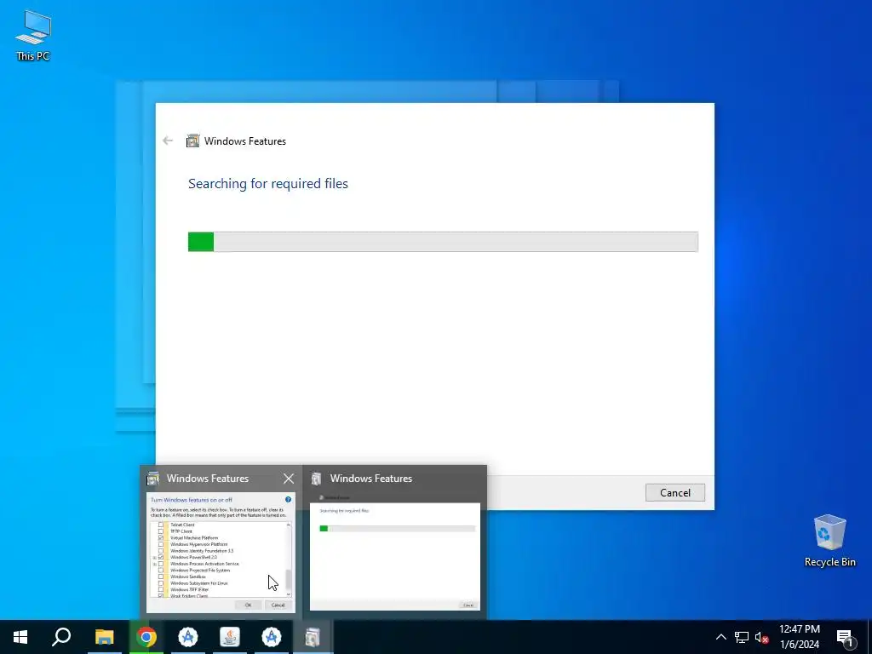Open the Java coffee cup taskbar icon
The width and height of the screenshot is (872, 654).
coord(230,637)
